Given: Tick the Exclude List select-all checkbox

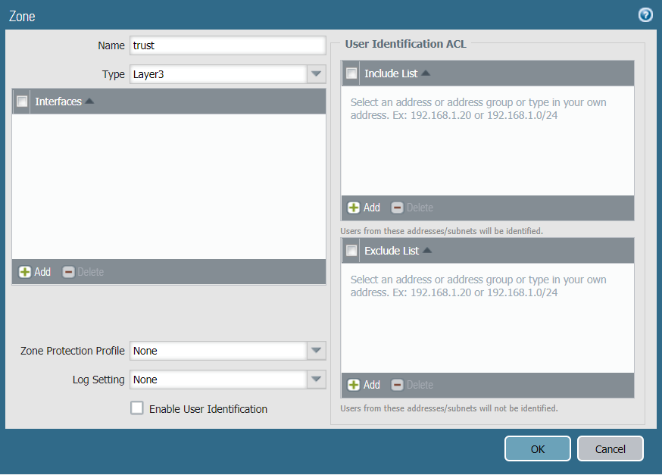Looking at the screenshot, I should coord(351,251).
